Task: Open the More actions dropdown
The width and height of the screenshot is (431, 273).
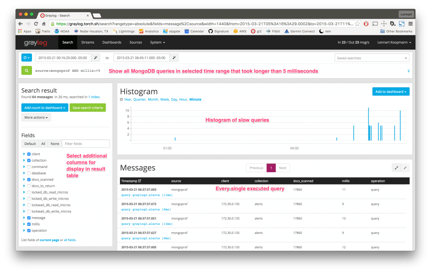Action: (36, 118)
